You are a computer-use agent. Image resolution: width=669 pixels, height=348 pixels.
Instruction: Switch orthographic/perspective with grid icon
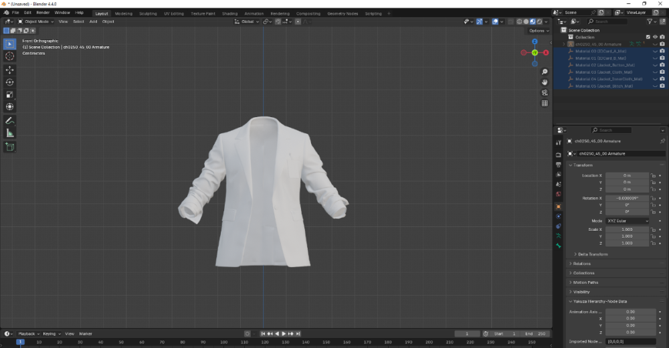point(545,103)
